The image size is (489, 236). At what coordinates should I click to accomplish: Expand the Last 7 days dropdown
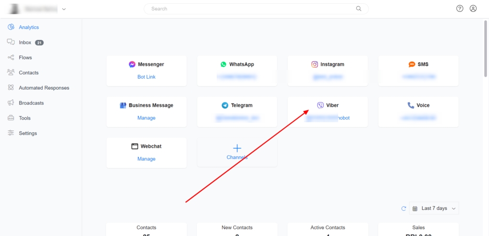click(434, 208)
